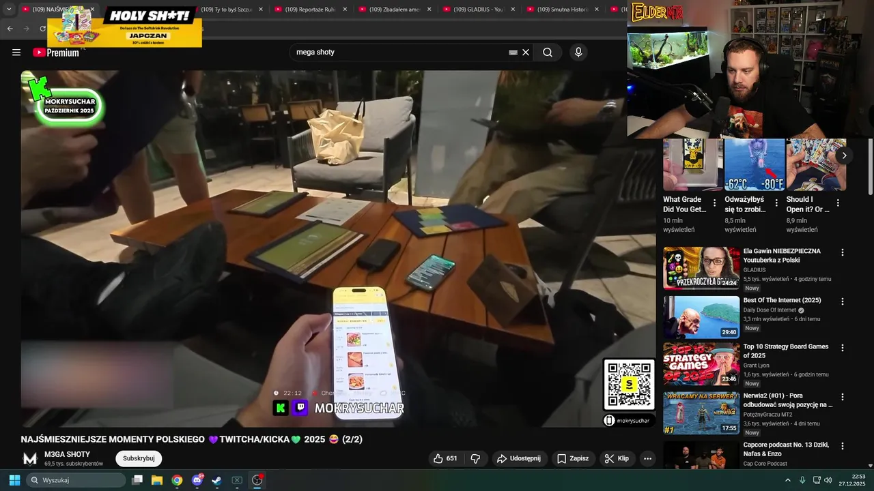Click the magnifier search button
The height and width of the screenshot is (491, 874).
548,53
